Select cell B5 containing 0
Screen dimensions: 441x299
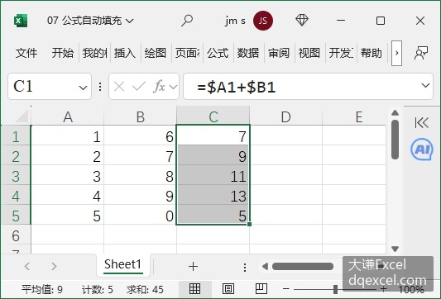[x=141, y=216]
